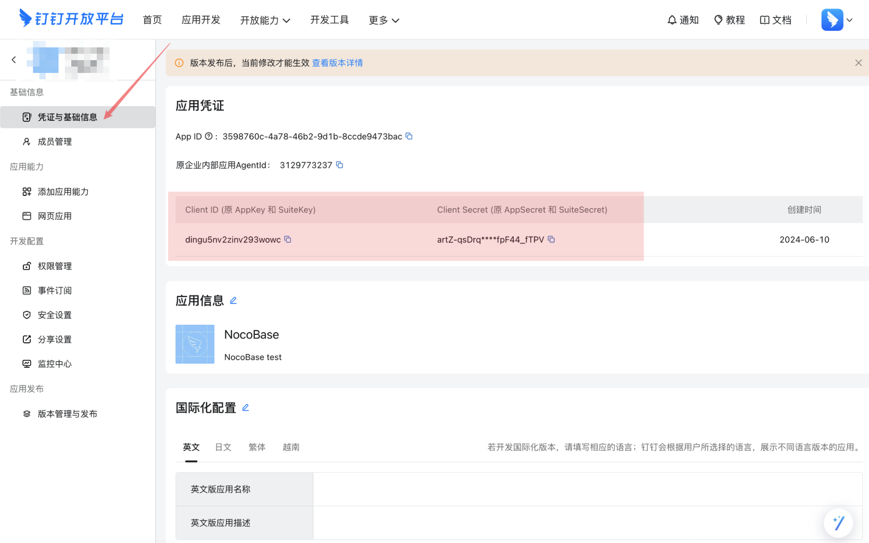Switch to the 越南 language tab
The image size is (869, 543).
point(291,447)
